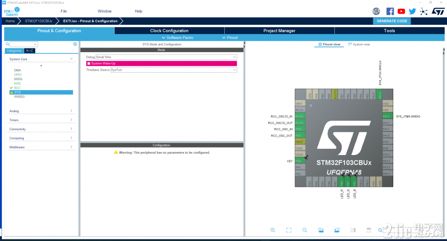The height and width of the screenshot is (241, 447).
Task: Click the pushpin on the PA0 pin
Action: (x=306, y=157)
